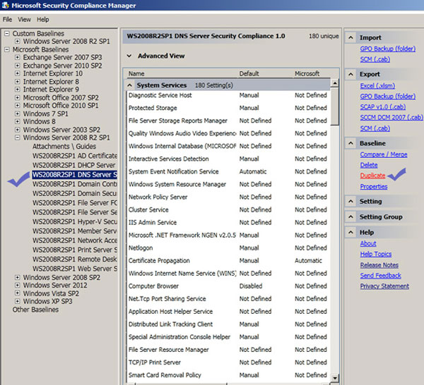This screenshot has height=385, width=424.
Task: Select the Computer Browser setting row
Action: coord(228,286)
